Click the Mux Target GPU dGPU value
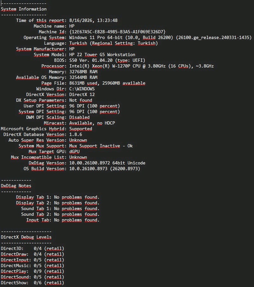Screen dimensions: 254x287 (x=74, y=152)
